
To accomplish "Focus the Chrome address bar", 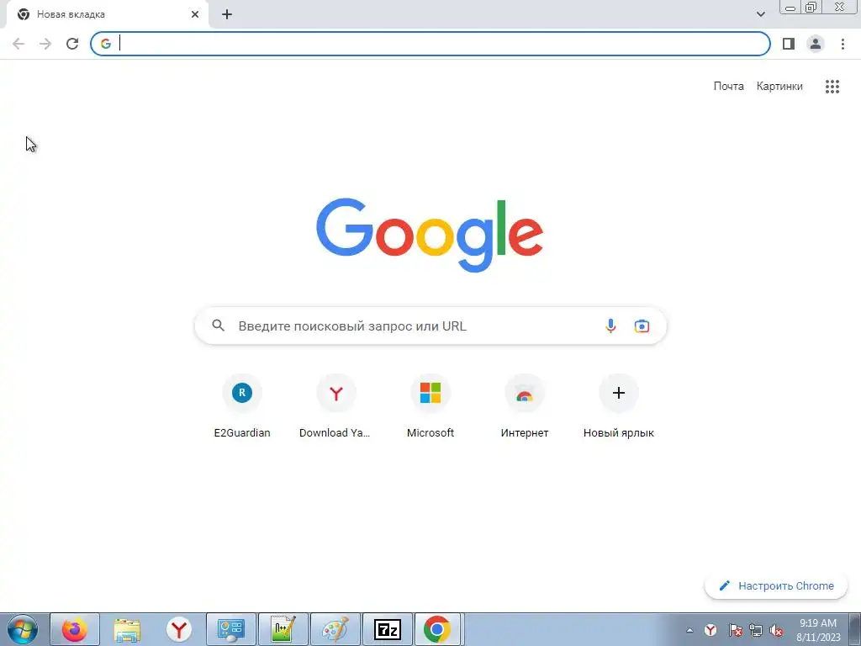I will click(430, 44).
